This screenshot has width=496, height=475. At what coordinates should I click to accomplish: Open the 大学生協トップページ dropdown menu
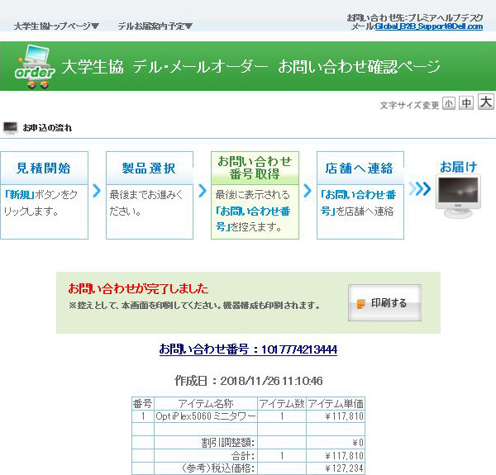tap(56, 26)
